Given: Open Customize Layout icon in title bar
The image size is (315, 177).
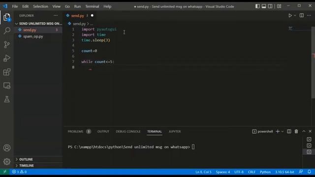Looking at the screenshot, I should click(x=279, y=6).
